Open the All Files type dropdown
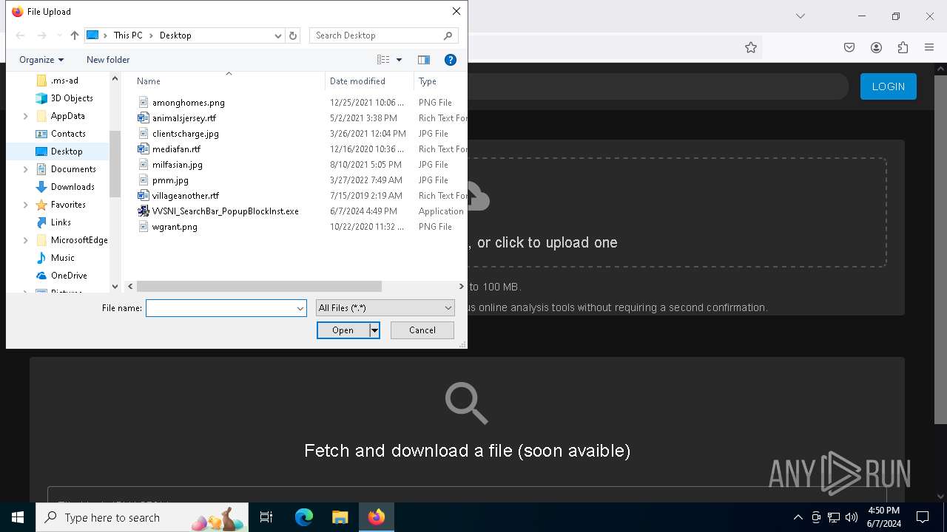947x532 pixels. (x=385, y=308)
